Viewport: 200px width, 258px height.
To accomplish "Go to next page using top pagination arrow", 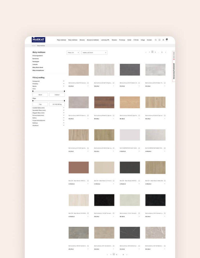I will (165, 52).
